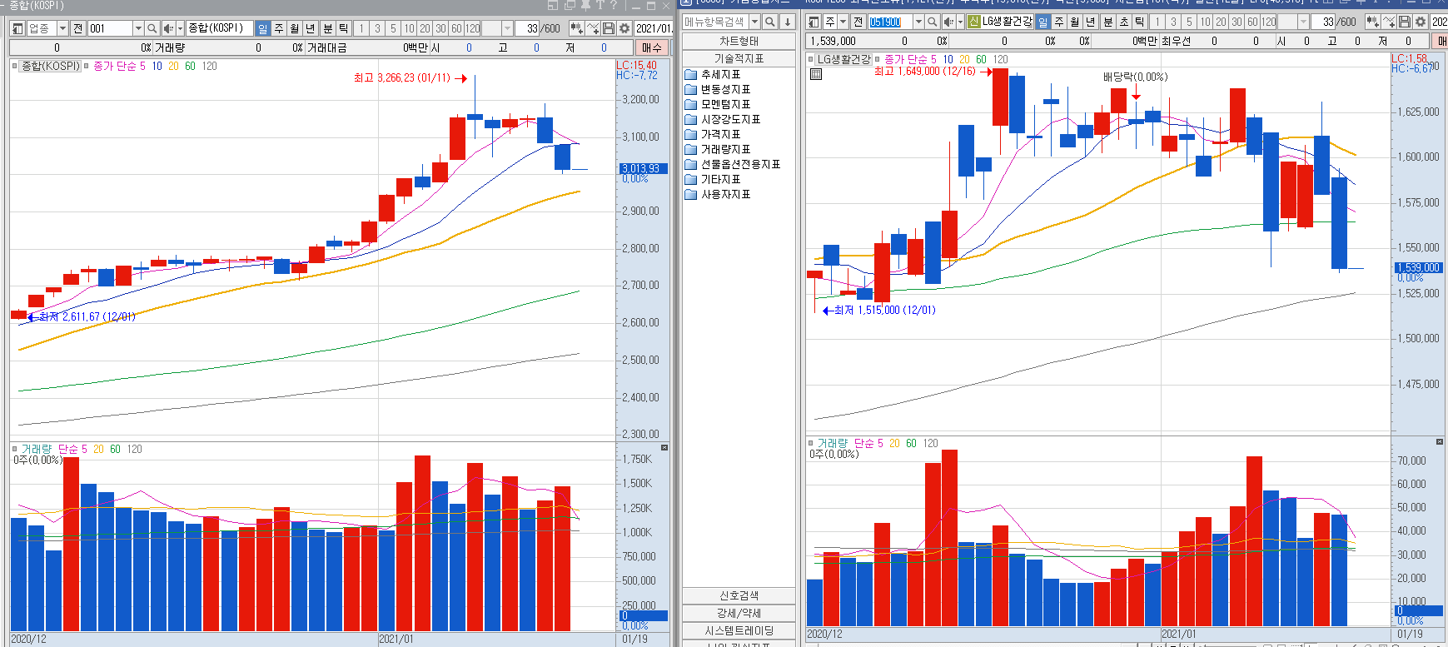Image resolution: width=1448 pixels, height=647 pixels.
Task: Click the 10 interval button in KOSPI toolbar
Action: pos(409,28)
